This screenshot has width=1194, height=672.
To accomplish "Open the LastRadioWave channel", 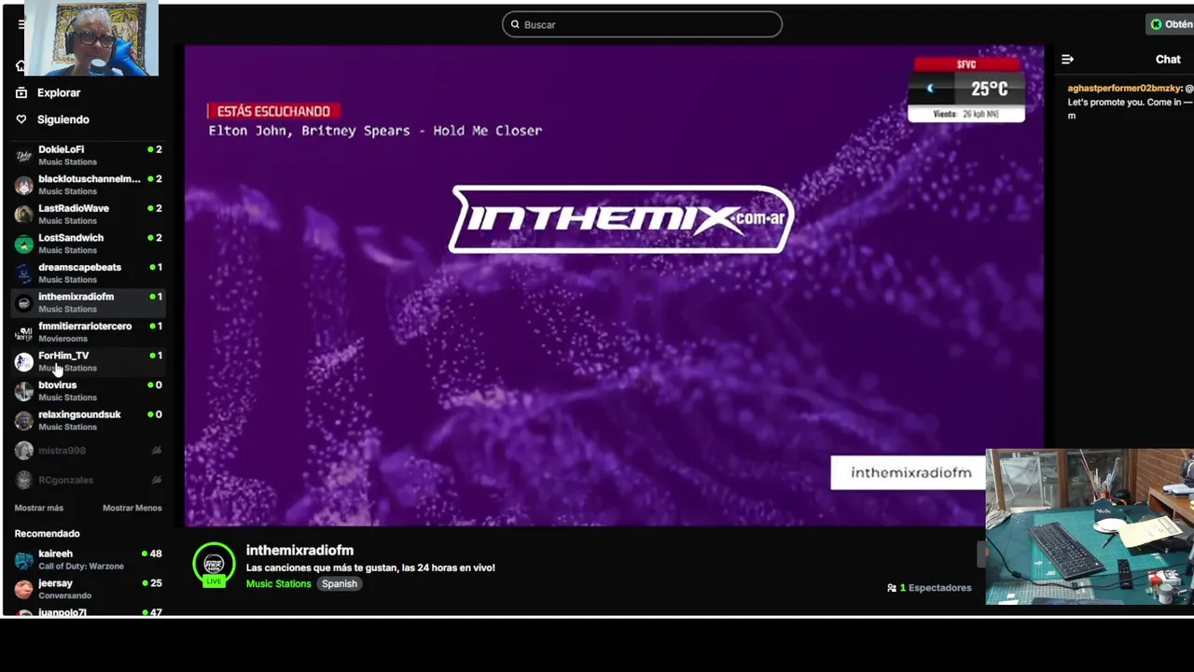I will click(x=89, y=214).
